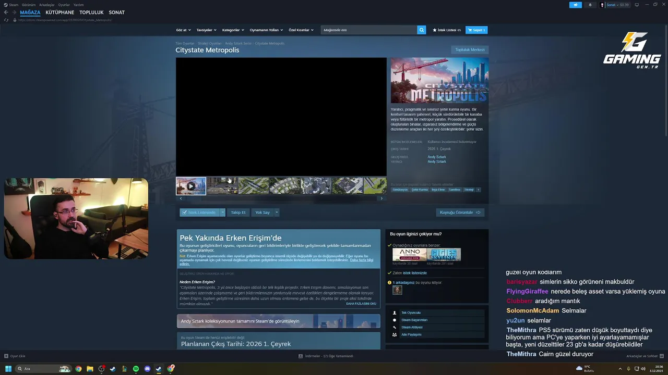Viewport: 668px width, 375px height.
Task: Open the Yardım menu
Action: pos(78,5)
